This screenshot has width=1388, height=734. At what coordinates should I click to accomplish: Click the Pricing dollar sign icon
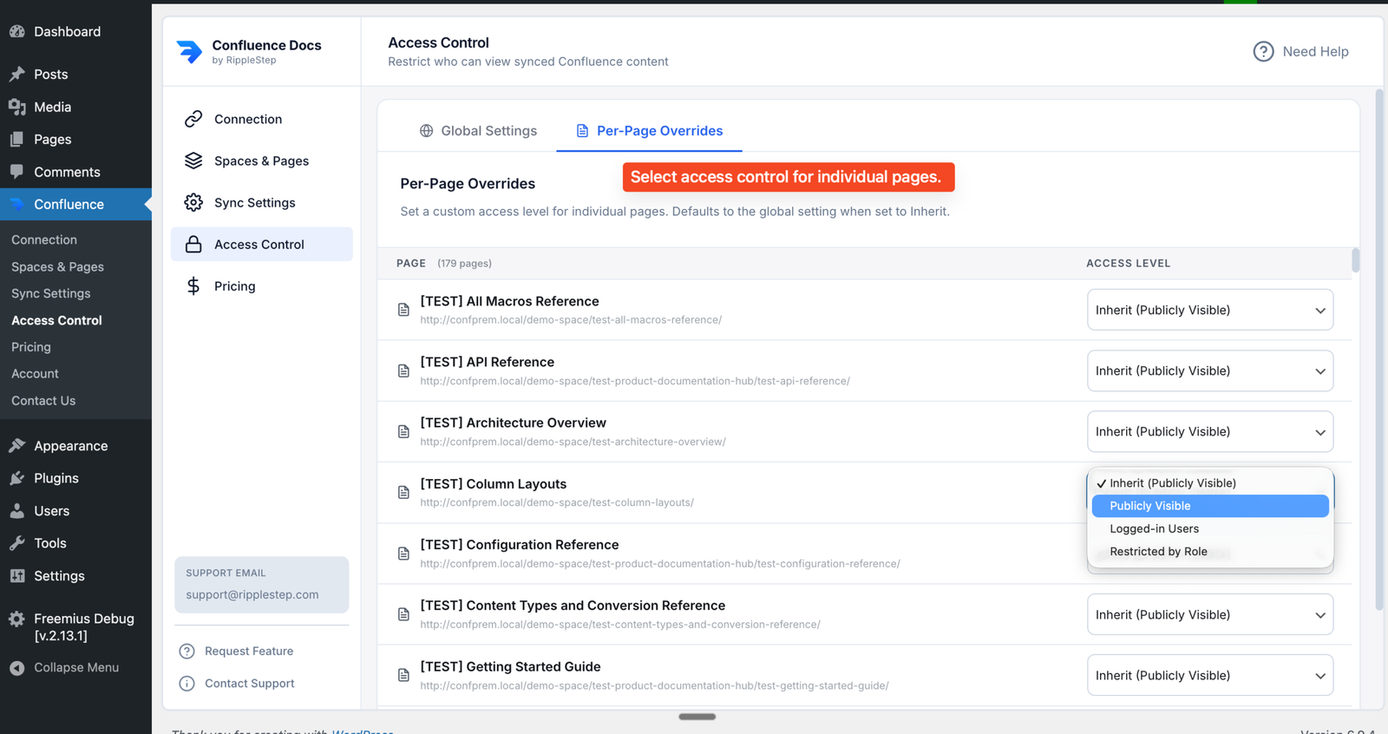[x=193, y=285]
